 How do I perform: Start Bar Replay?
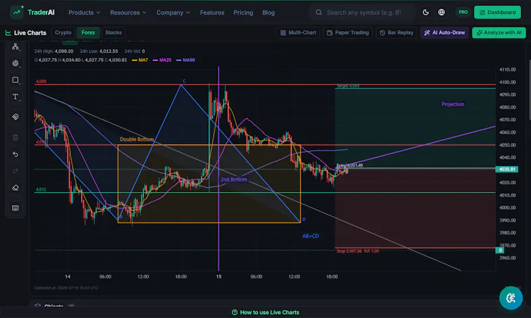click(396, 33)
